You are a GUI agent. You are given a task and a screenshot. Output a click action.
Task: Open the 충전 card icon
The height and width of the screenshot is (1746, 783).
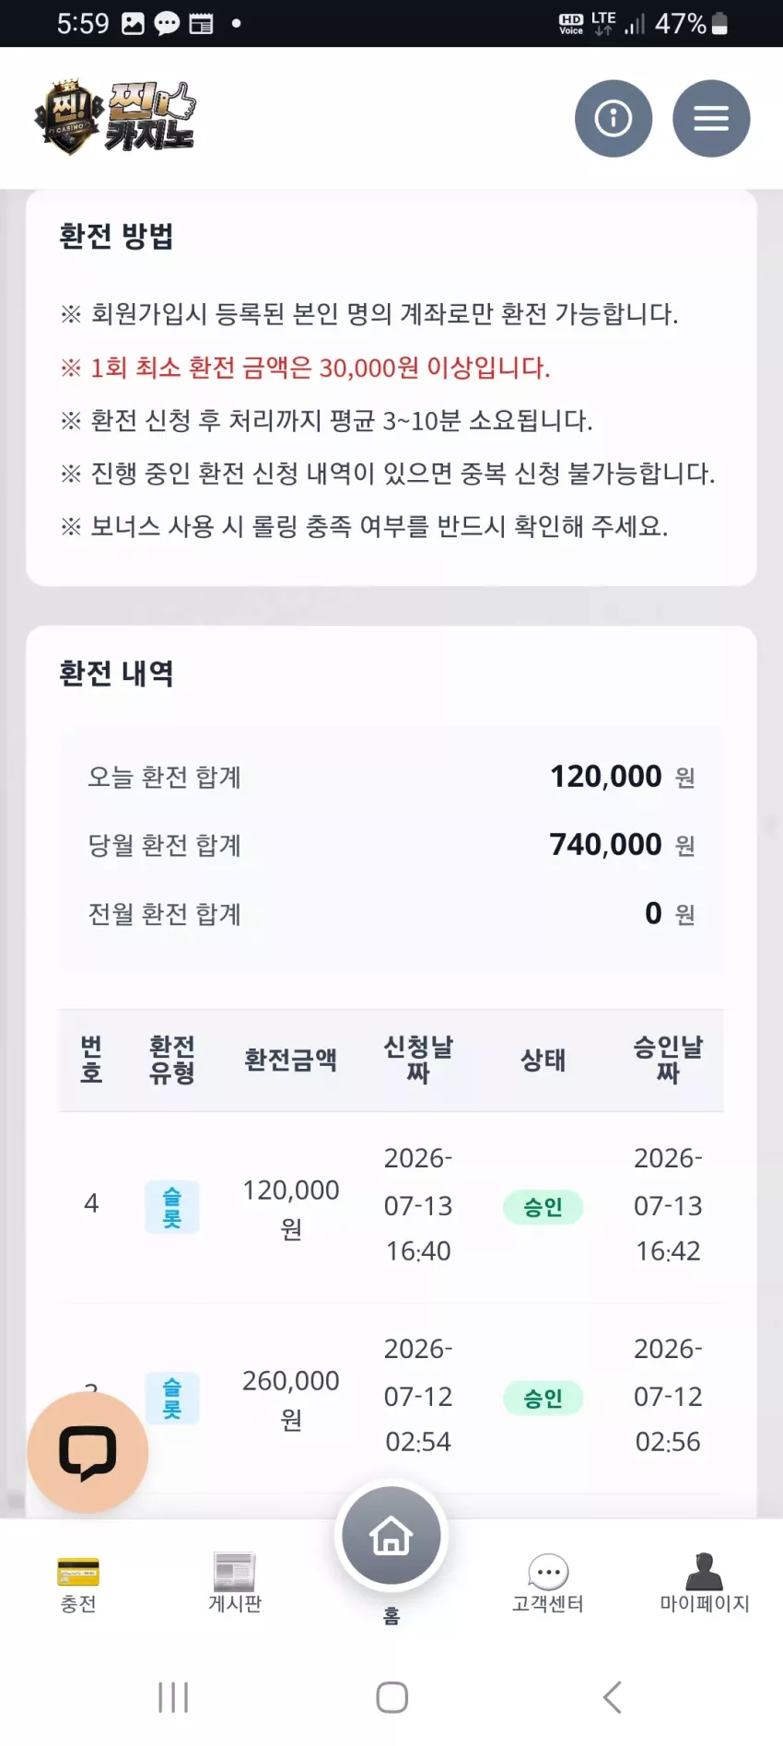(x=78, y=1572)
